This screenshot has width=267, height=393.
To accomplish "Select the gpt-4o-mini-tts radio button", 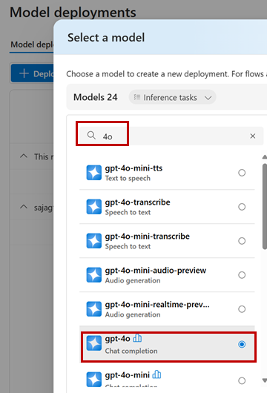I will (242, 173).
